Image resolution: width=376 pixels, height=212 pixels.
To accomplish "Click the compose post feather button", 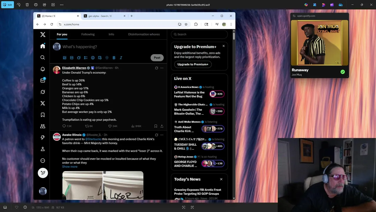I will point(43,173).
